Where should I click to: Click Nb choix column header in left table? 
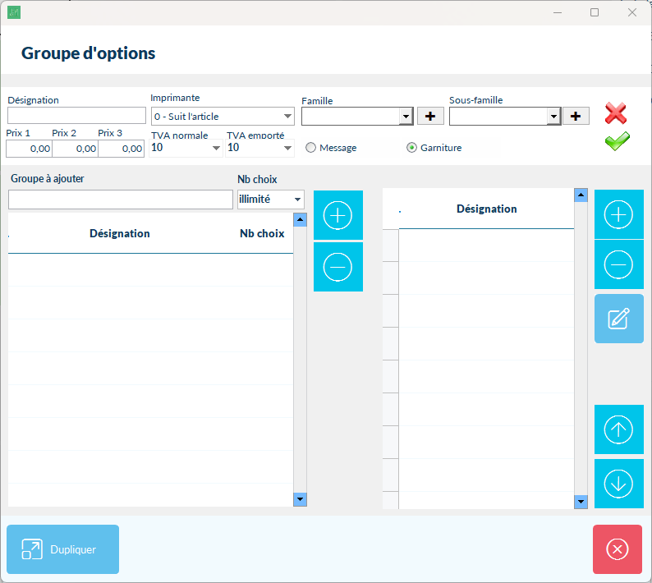coord(262,233)
